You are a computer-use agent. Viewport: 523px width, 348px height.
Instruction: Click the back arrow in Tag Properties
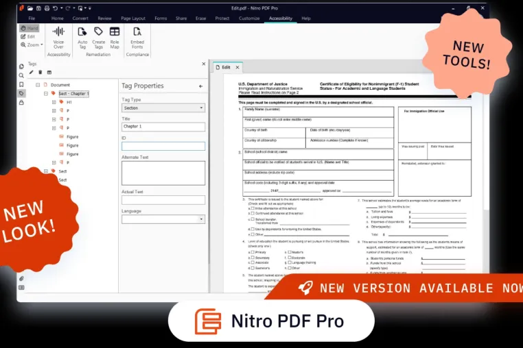pos(201,86)
